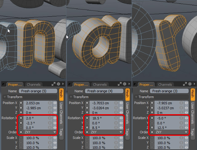
Task: Click the round dot icon left of Properties tab, Fresh orange (3)
Action: [135, 84]
